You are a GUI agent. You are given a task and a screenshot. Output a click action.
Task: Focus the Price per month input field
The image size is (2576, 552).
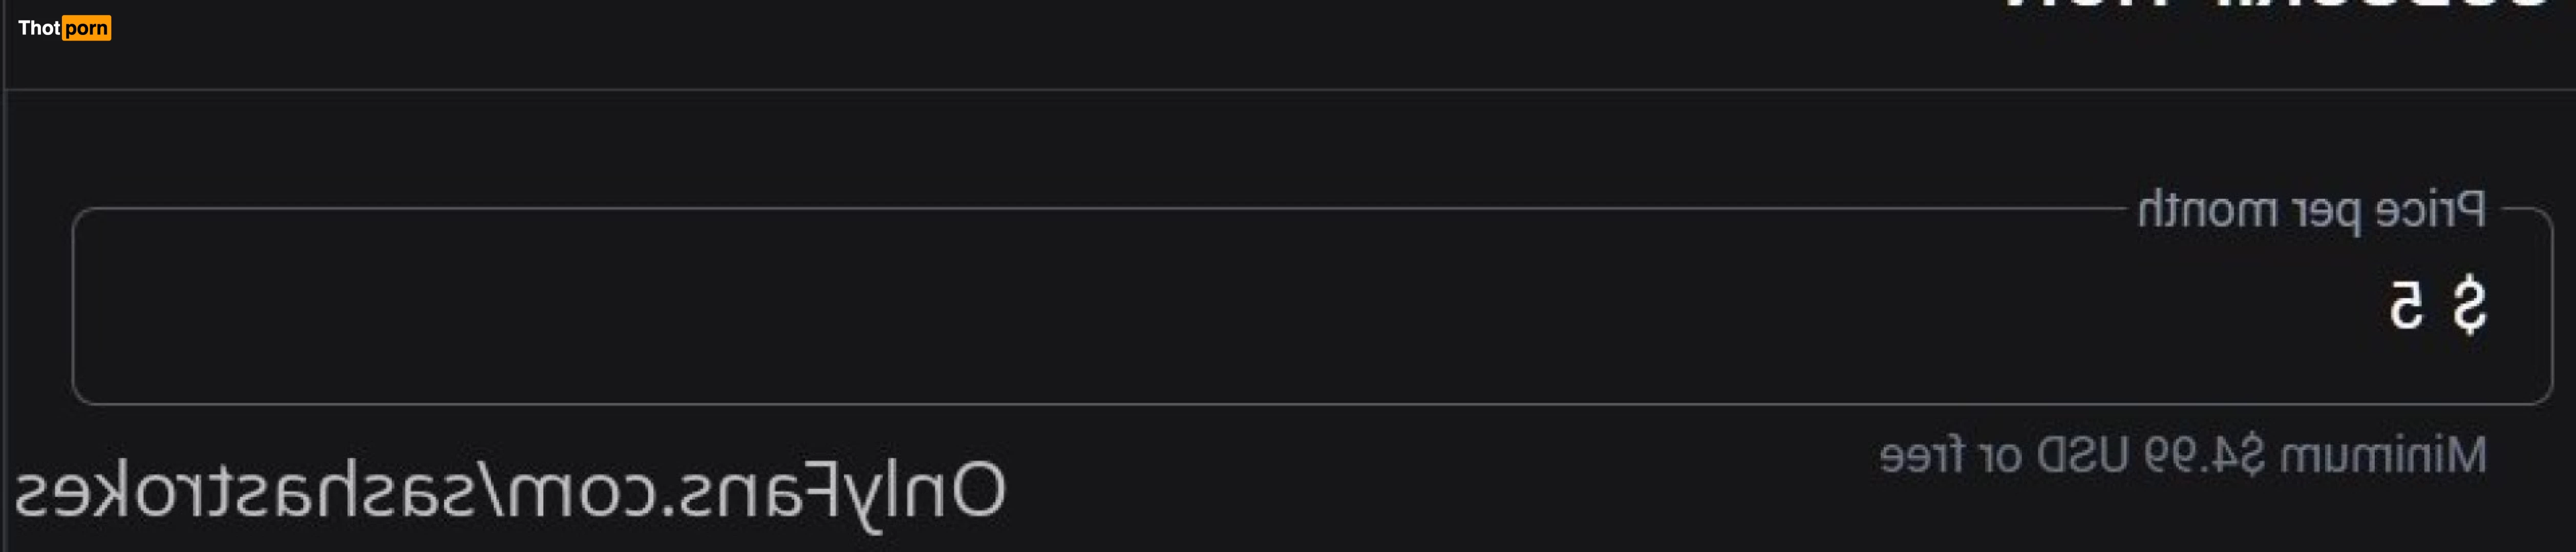click(x=1300, y=305)
